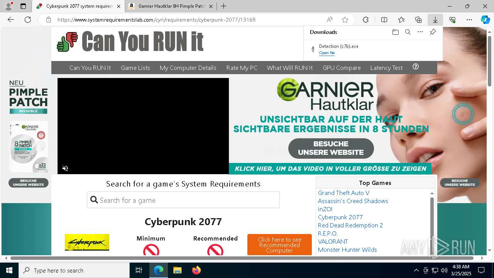Image resolution: width=494 pixels, height=278 pixels.
Task: Add this page to favorites star
Action: pos(345,20)
